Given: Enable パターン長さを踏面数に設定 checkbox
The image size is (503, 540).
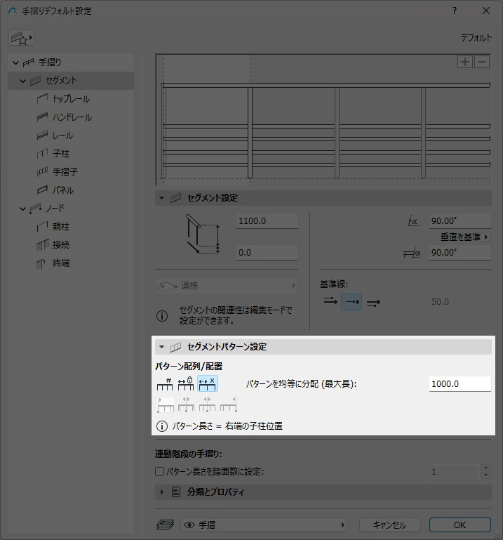Looking at the screenshot, I should pos(159,472).
